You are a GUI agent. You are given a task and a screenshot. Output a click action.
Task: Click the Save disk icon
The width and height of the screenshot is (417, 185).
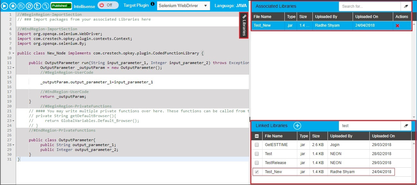[21, 6]
